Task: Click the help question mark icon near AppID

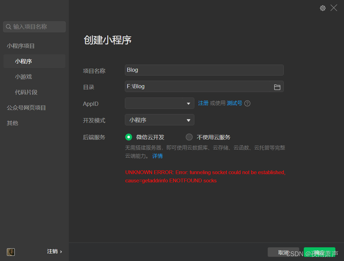Action: [247, 103]
